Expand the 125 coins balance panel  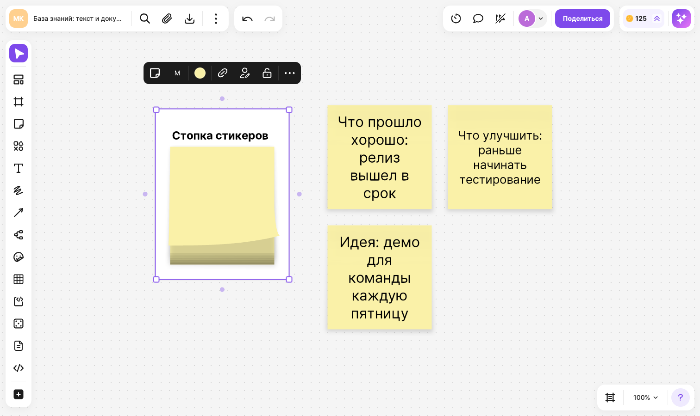point(644,18)
